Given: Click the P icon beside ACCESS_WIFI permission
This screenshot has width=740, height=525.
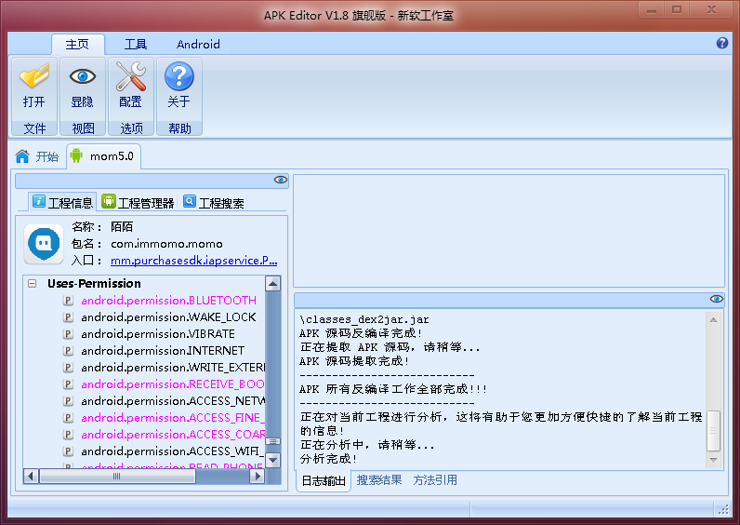Looking at the screenshot, I should (x=69, y=451).
